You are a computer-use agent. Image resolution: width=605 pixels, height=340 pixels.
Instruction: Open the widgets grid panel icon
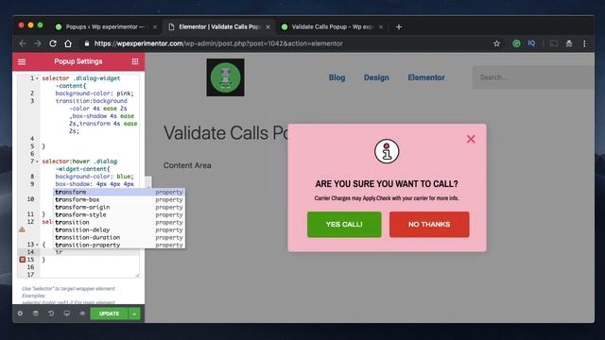(x=135, y=61)
